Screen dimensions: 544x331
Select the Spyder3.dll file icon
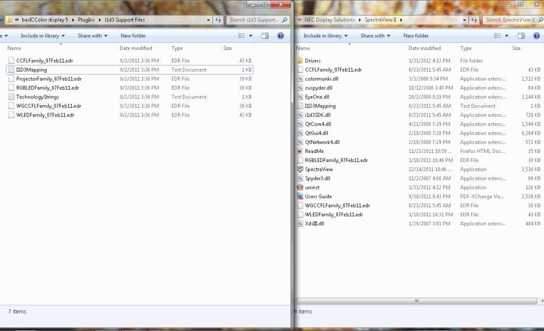tap(300, 179)
